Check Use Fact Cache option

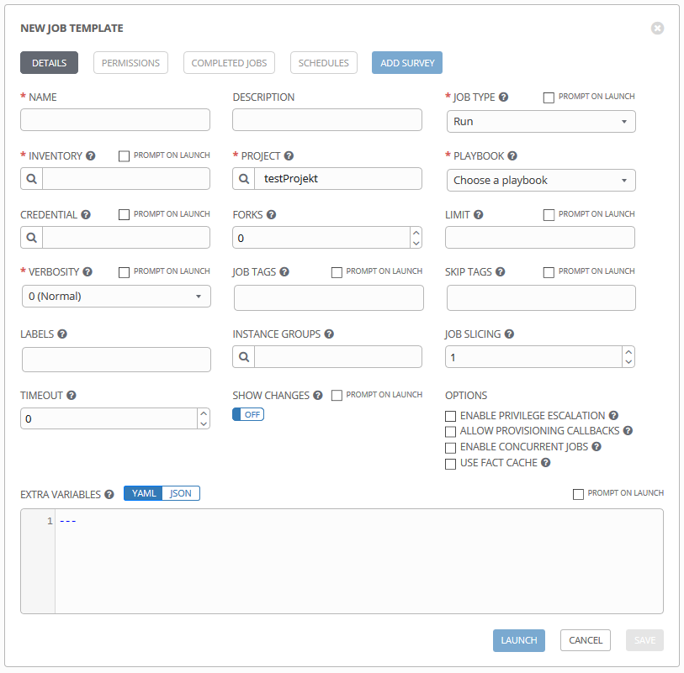click(451, 464)
